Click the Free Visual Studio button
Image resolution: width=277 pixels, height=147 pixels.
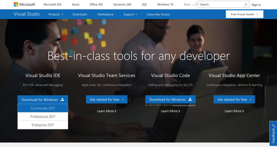(x=245, y=14)
